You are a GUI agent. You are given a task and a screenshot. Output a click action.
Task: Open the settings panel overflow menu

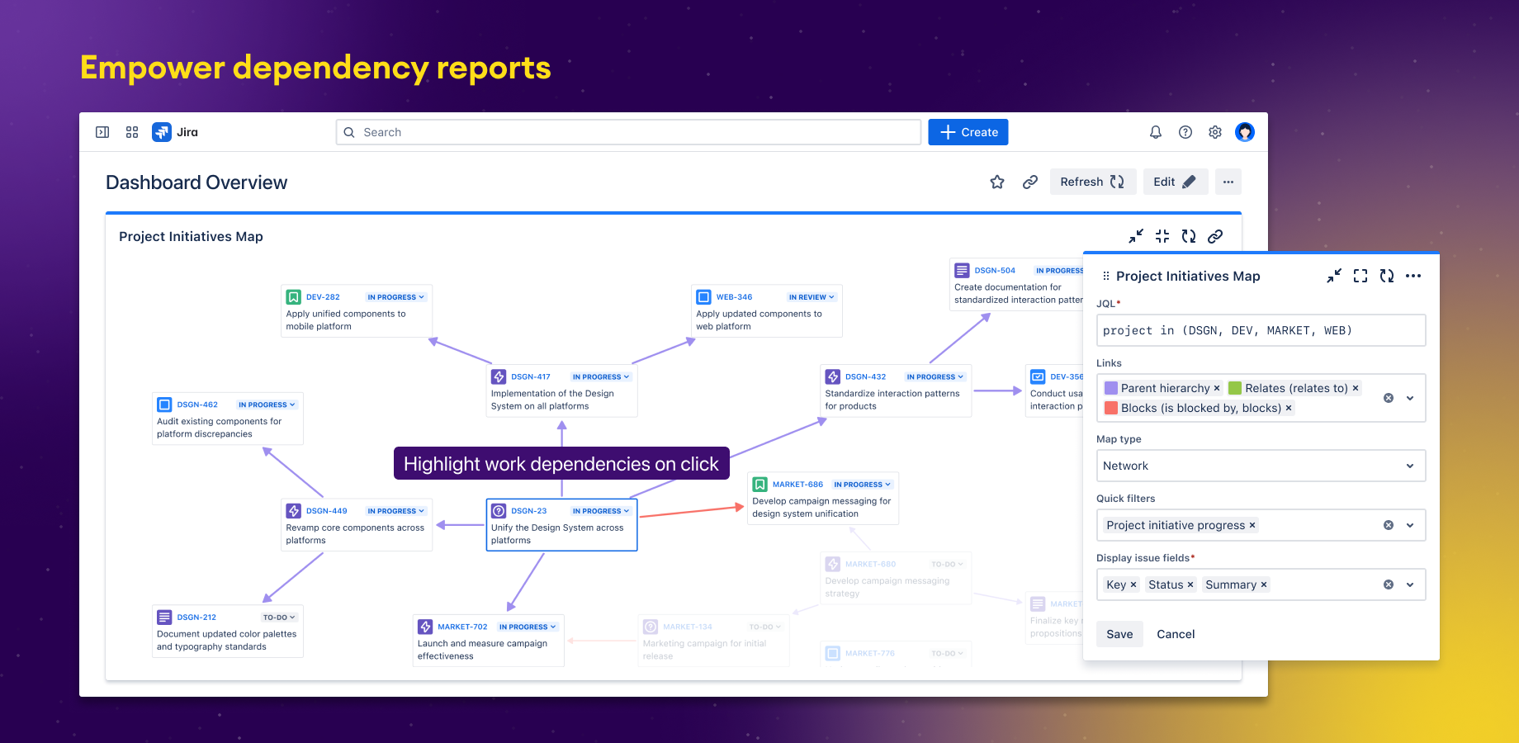pos(1413,276)
